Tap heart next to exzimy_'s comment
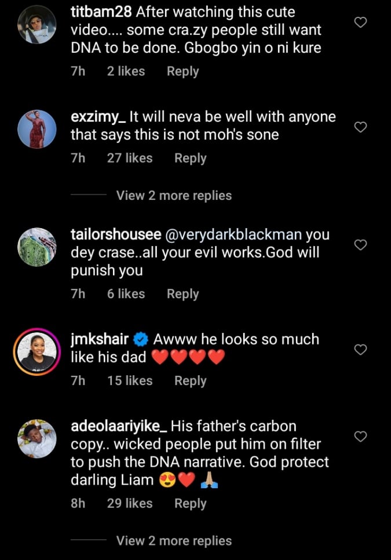The image size is (391, 560). (360, 127)
